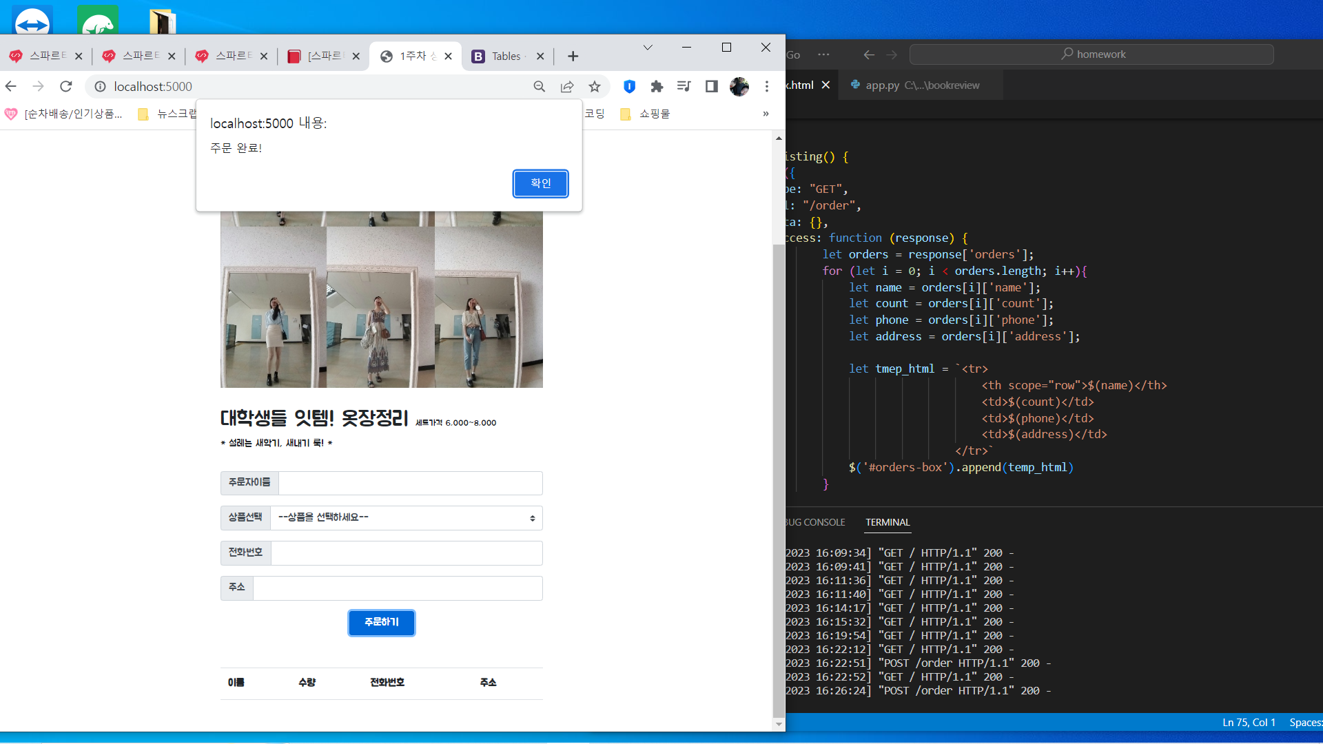Viewport: 1323px width, 744px height.
Task: Click the page scrollbar up arrow
Action: [779, 138]
